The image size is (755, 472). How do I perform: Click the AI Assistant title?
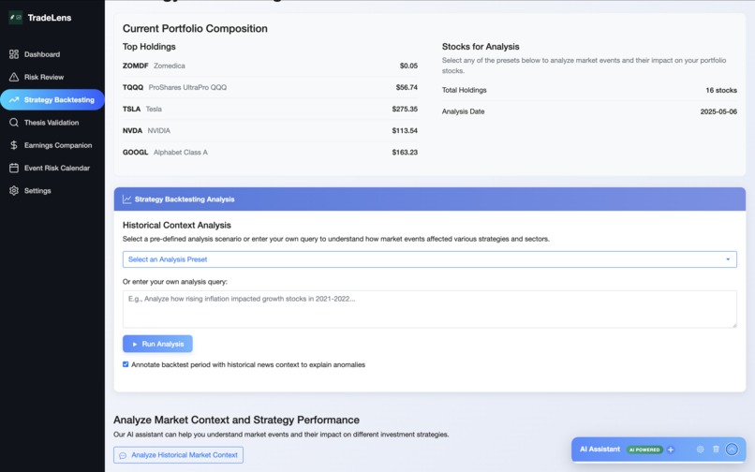[x=600, y=449]
